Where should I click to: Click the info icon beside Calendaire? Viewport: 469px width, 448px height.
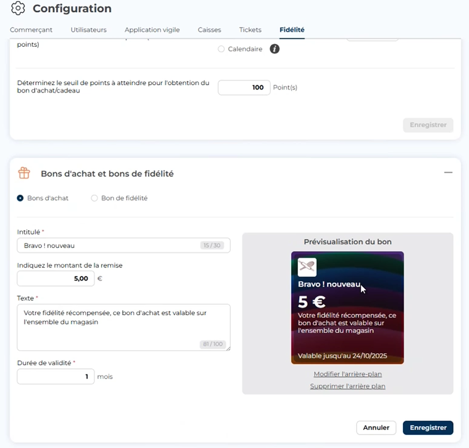pos(275,49)
